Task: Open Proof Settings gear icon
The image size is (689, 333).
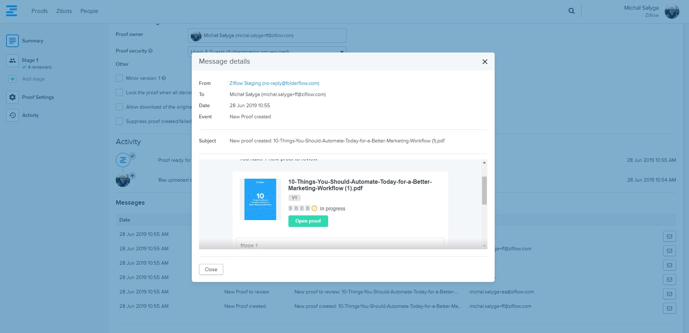Action: coord(12,97)
